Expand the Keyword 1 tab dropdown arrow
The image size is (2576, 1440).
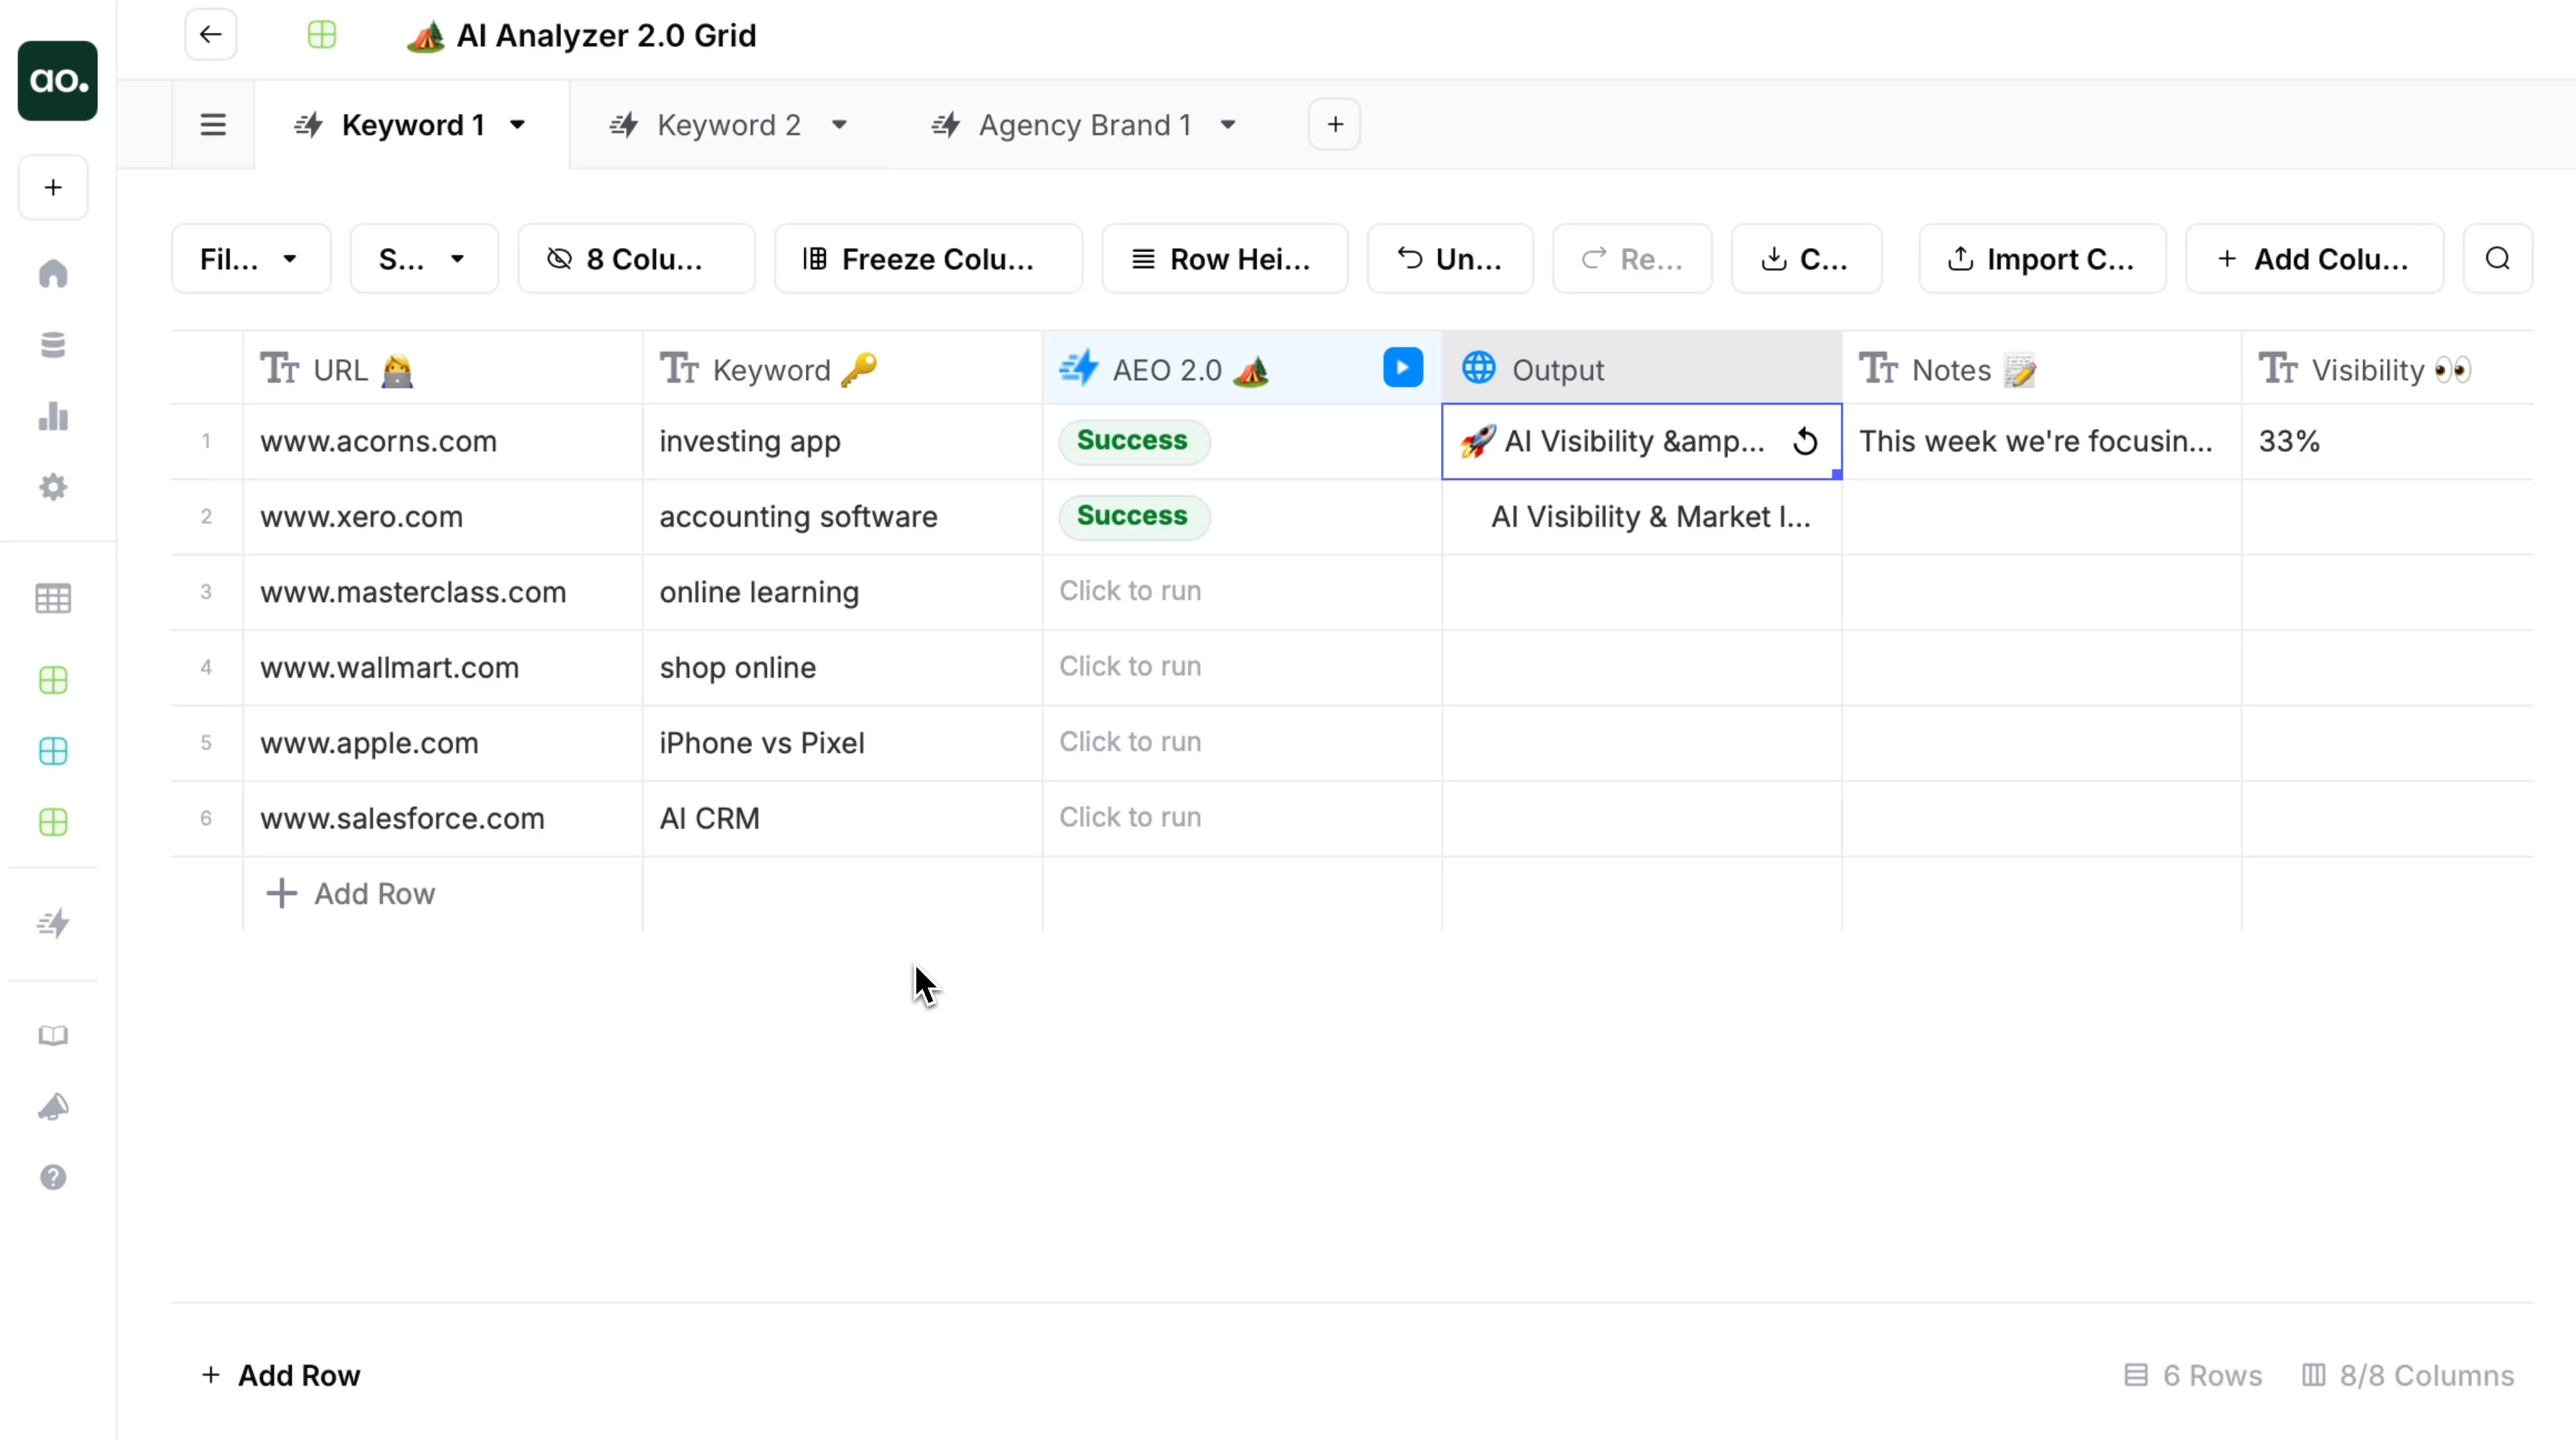[x=517, y=125]
